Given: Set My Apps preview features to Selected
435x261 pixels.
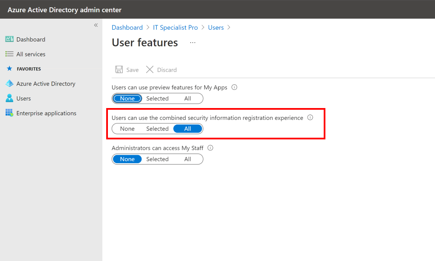Looking at the screenshot, I should [x=157, y=99].
